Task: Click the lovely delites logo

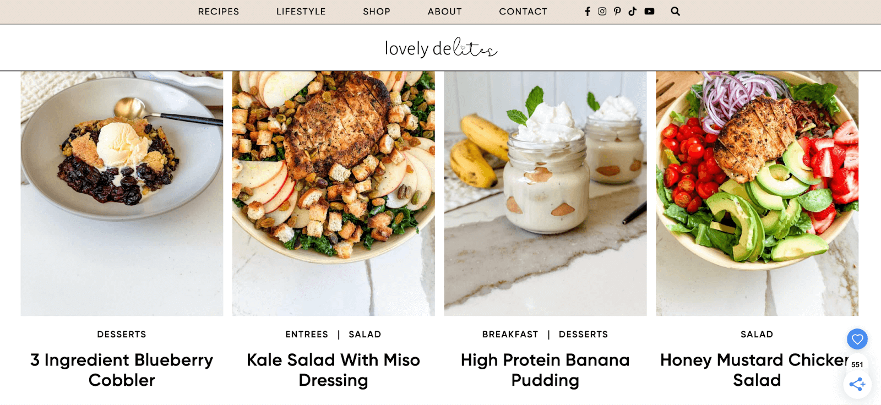Action: [441, 48]
